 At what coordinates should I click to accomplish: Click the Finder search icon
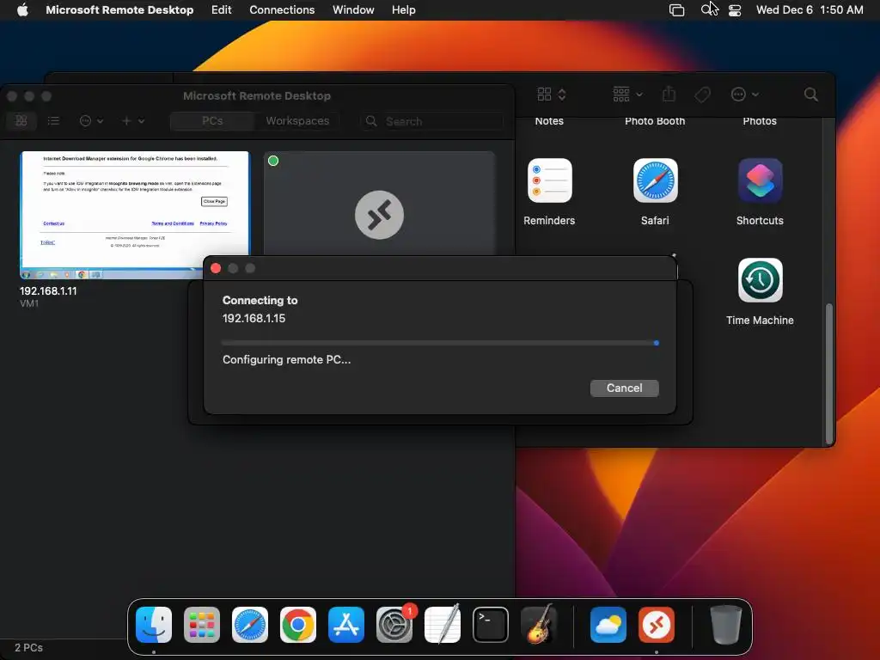click(x=811, y=95)
